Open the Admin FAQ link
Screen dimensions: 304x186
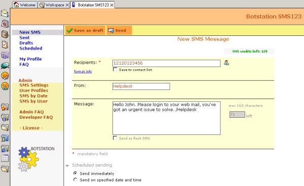(31, 112)
